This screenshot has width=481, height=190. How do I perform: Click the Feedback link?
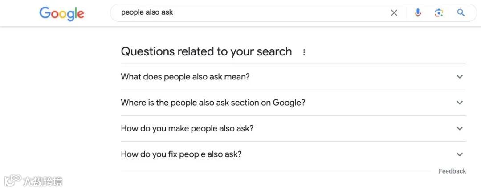click(x=452, y=171)
